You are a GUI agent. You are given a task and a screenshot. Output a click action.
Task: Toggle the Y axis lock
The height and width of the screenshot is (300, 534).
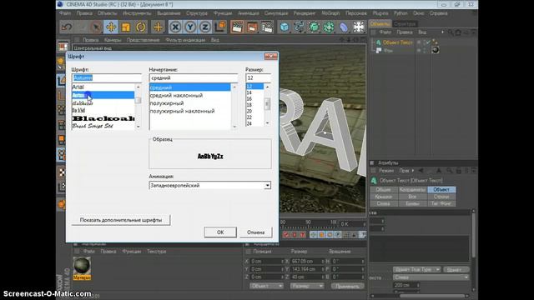(190, 27)
